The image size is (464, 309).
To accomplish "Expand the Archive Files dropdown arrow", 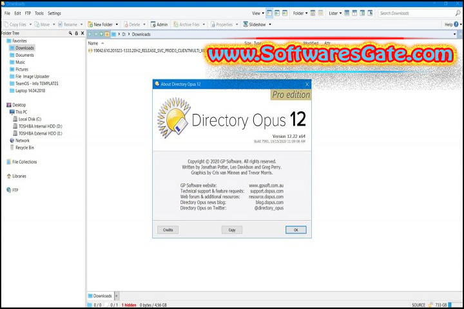I will (x=204, y=24).
